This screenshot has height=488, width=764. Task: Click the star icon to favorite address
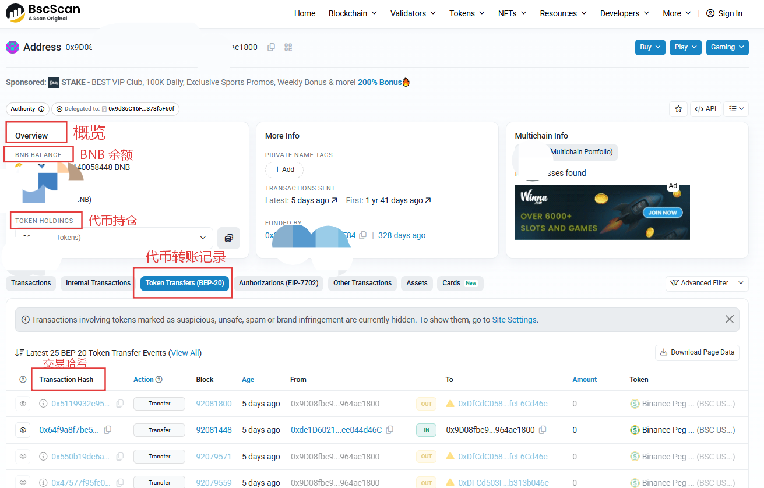click(x=678, y=109)
